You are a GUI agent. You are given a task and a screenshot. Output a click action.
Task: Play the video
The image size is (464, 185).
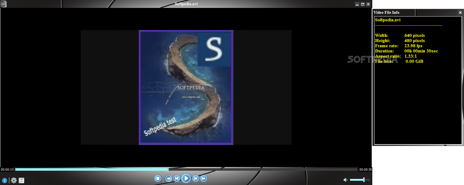186,178
